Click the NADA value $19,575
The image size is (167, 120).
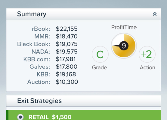click(67, 52)
